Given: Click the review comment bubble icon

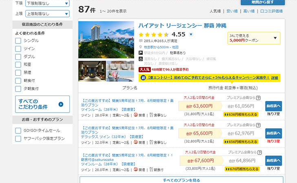Looking at the screenshot, I should click(x=140, y=41).
